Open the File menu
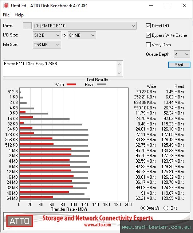The width and height of the screenshot is (193, 233). point(6,15)
